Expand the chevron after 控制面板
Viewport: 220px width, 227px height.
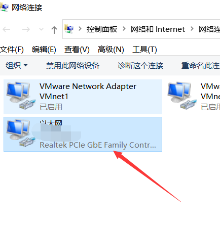(124, 29)
